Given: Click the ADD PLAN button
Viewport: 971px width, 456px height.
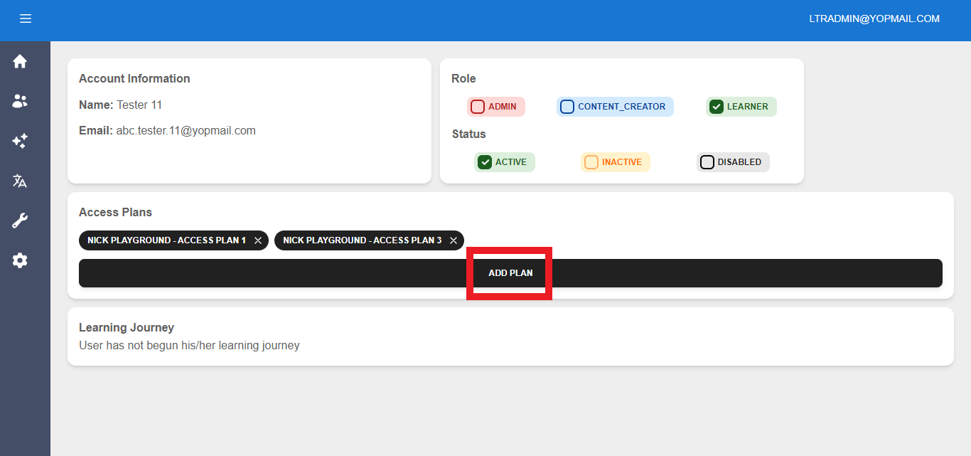Looking at the screenshot, I should [x=510, y=273].
